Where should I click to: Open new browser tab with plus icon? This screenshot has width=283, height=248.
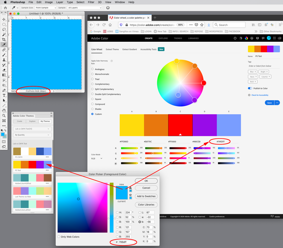[155, 18]
